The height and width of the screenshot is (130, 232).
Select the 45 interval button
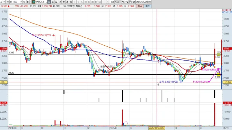(x=96, y=2)
